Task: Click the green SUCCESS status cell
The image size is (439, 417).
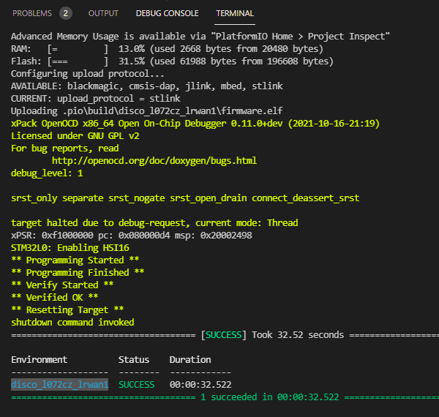Action: (136, 384)
